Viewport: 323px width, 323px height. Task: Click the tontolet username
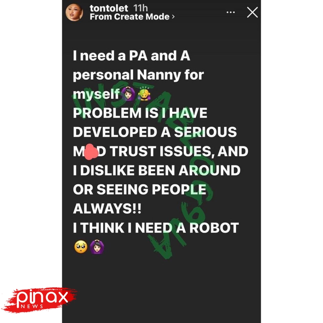coord(109,8)
